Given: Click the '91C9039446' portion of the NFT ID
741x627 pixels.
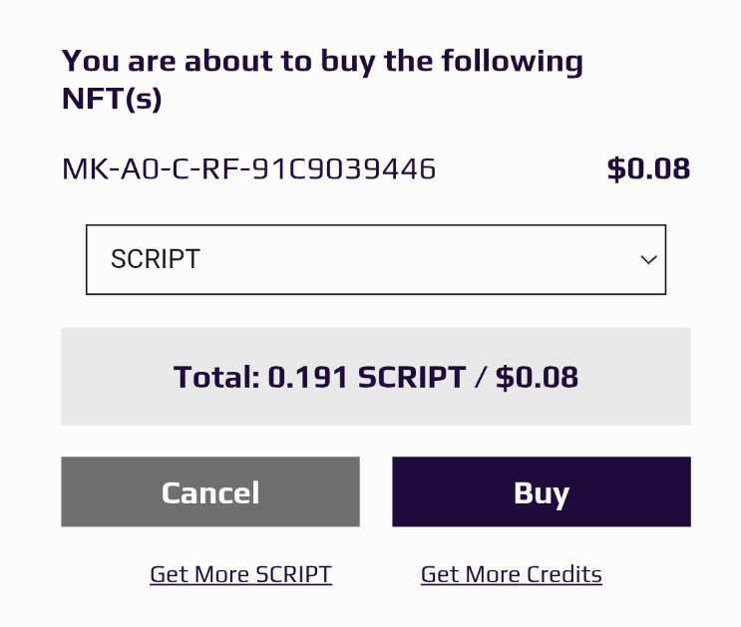Looking at the screenshot, I should click(344, 168).
